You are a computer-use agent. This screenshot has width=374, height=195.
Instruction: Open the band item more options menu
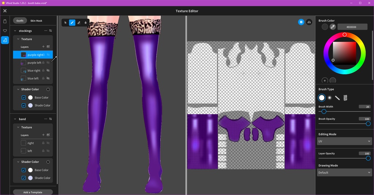[x=46, y=119]
